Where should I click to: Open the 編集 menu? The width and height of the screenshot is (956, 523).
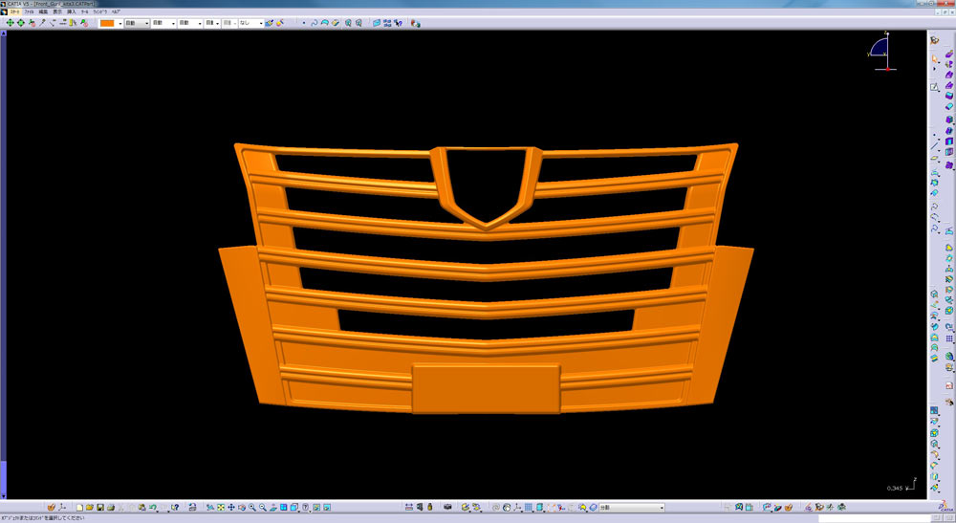43,11
